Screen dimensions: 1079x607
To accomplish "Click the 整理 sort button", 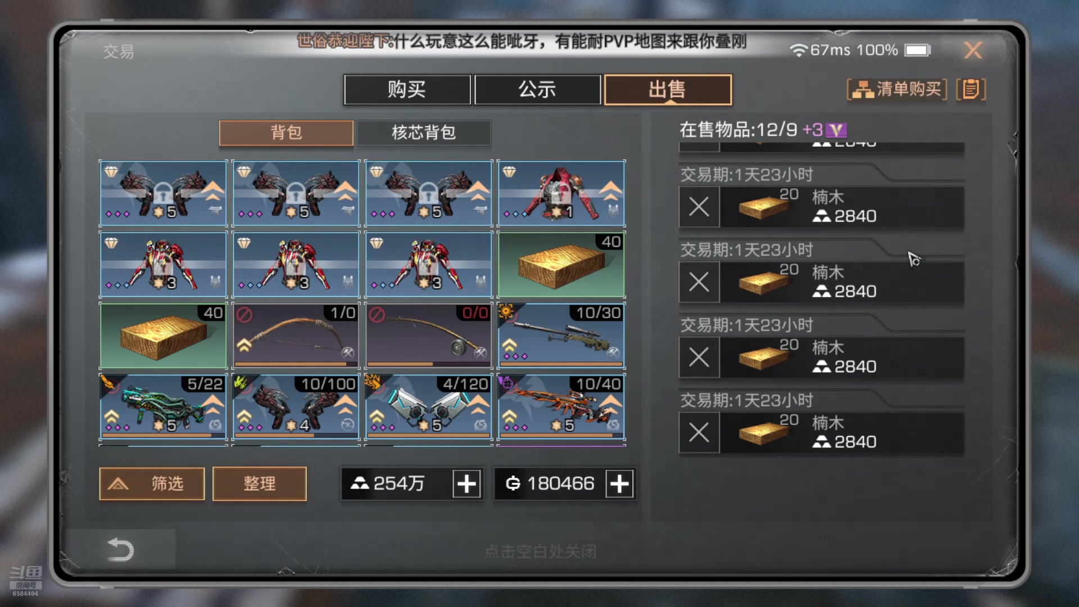I will click(259, 483).
